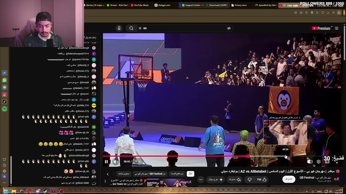Open Instagram in the browser sidebar
The height and width of the screenshot is (194, 346).
point(4,95)
